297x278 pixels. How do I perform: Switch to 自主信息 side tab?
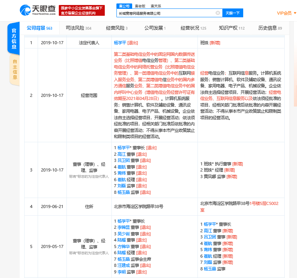click(15, 69)
